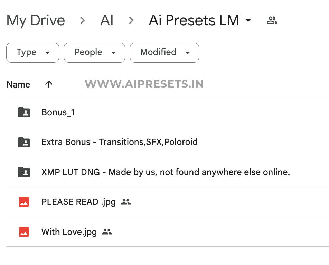Select Extra Bonus - Transitions,SFX,Poloroid folder name
Screen dimensions: 329x265
tap(119, 142)
